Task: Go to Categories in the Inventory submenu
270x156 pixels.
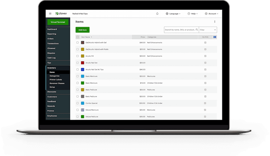Action: pyautogui.click(x=55, y=76)
